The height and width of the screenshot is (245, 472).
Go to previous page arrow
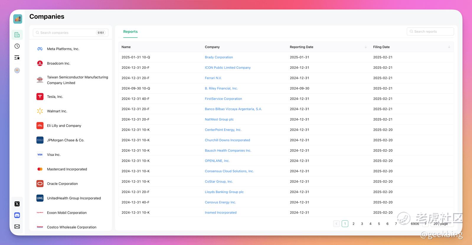pos(336,224)
